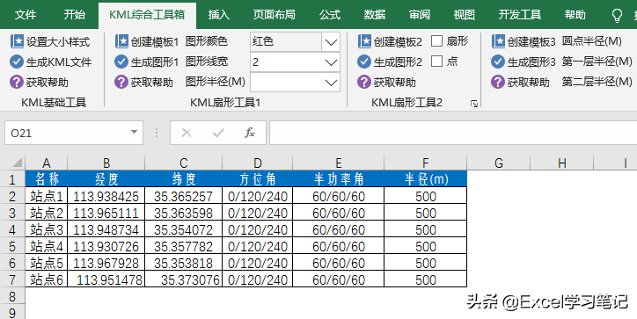The height and width of the screenshot is (319, 637).
Task: Click header cell 纬度
Action: tap(184, 179)
